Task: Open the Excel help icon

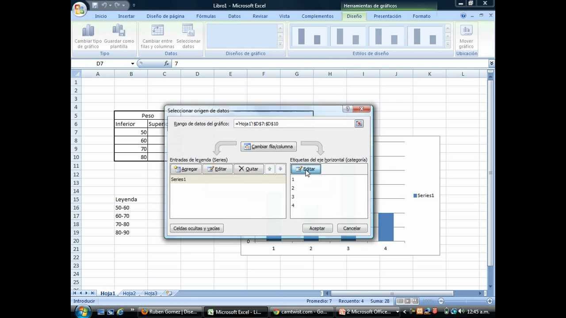Action: [463, 15]
